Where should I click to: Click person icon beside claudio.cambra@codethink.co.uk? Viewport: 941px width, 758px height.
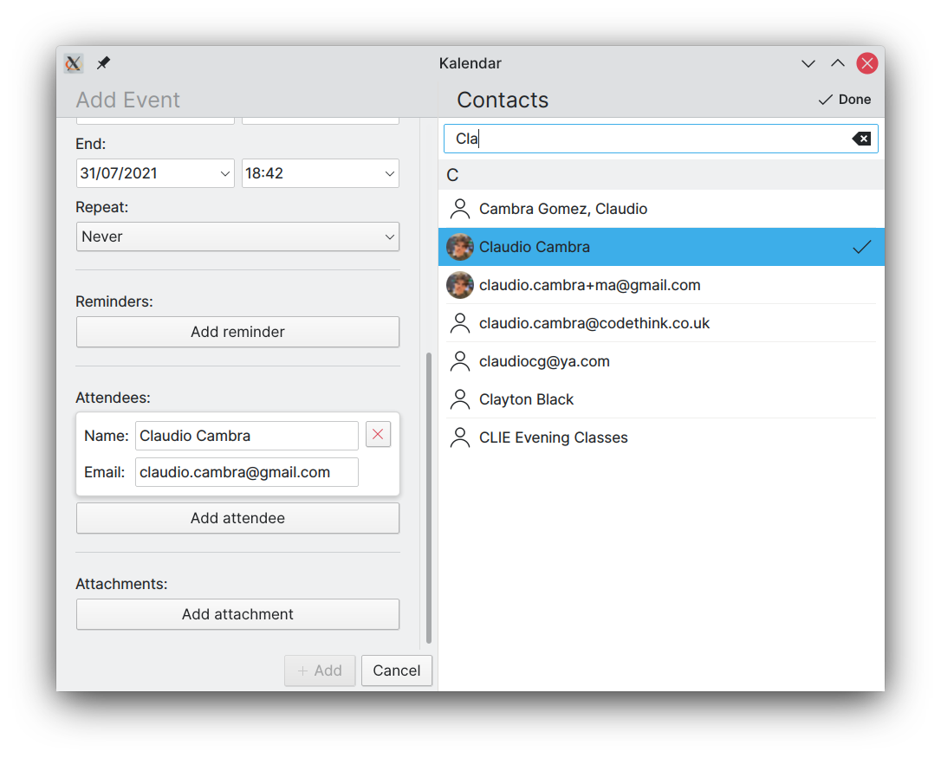click(460, 323)
